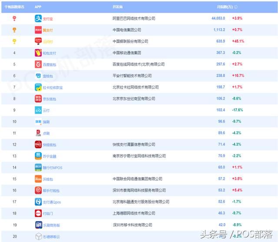The height and width of the screenshot is (242, 278).
Task: Click the 和包支付 app icon
Action: click(x=38, y=53)
